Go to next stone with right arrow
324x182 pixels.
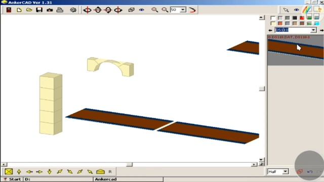pyautogui.click(x=321, y=30)
